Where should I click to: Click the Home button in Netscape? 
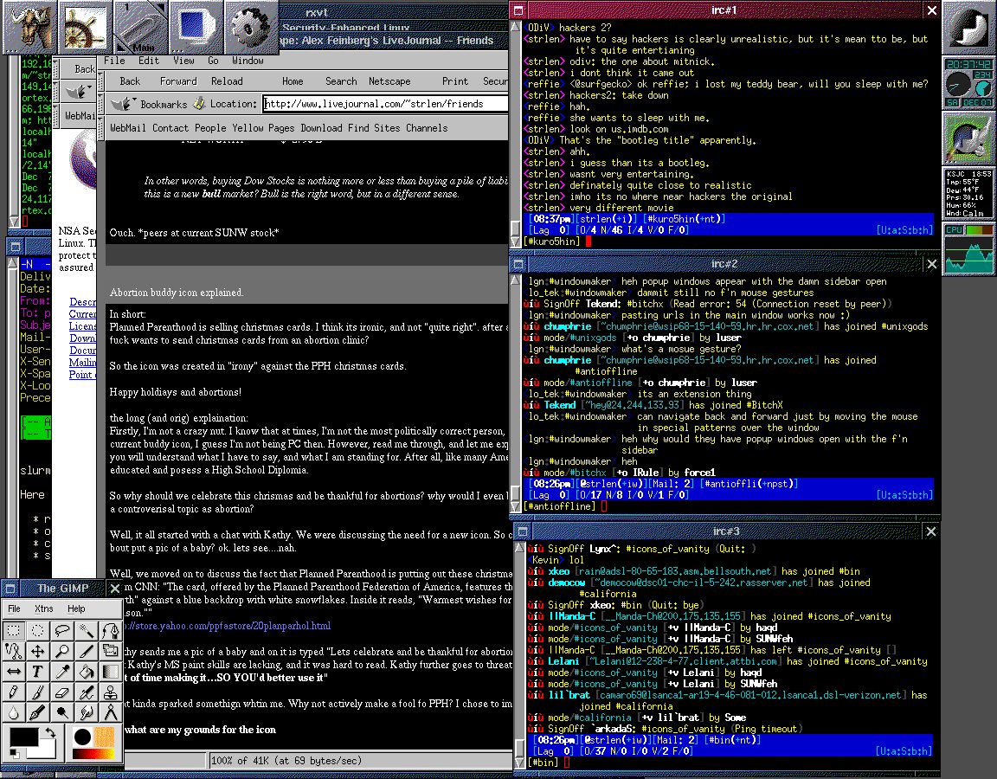[x=293, y=81]
